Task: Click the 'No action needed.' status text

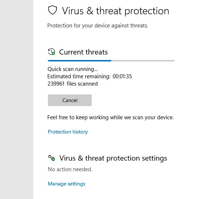Action: pos(70,169)
